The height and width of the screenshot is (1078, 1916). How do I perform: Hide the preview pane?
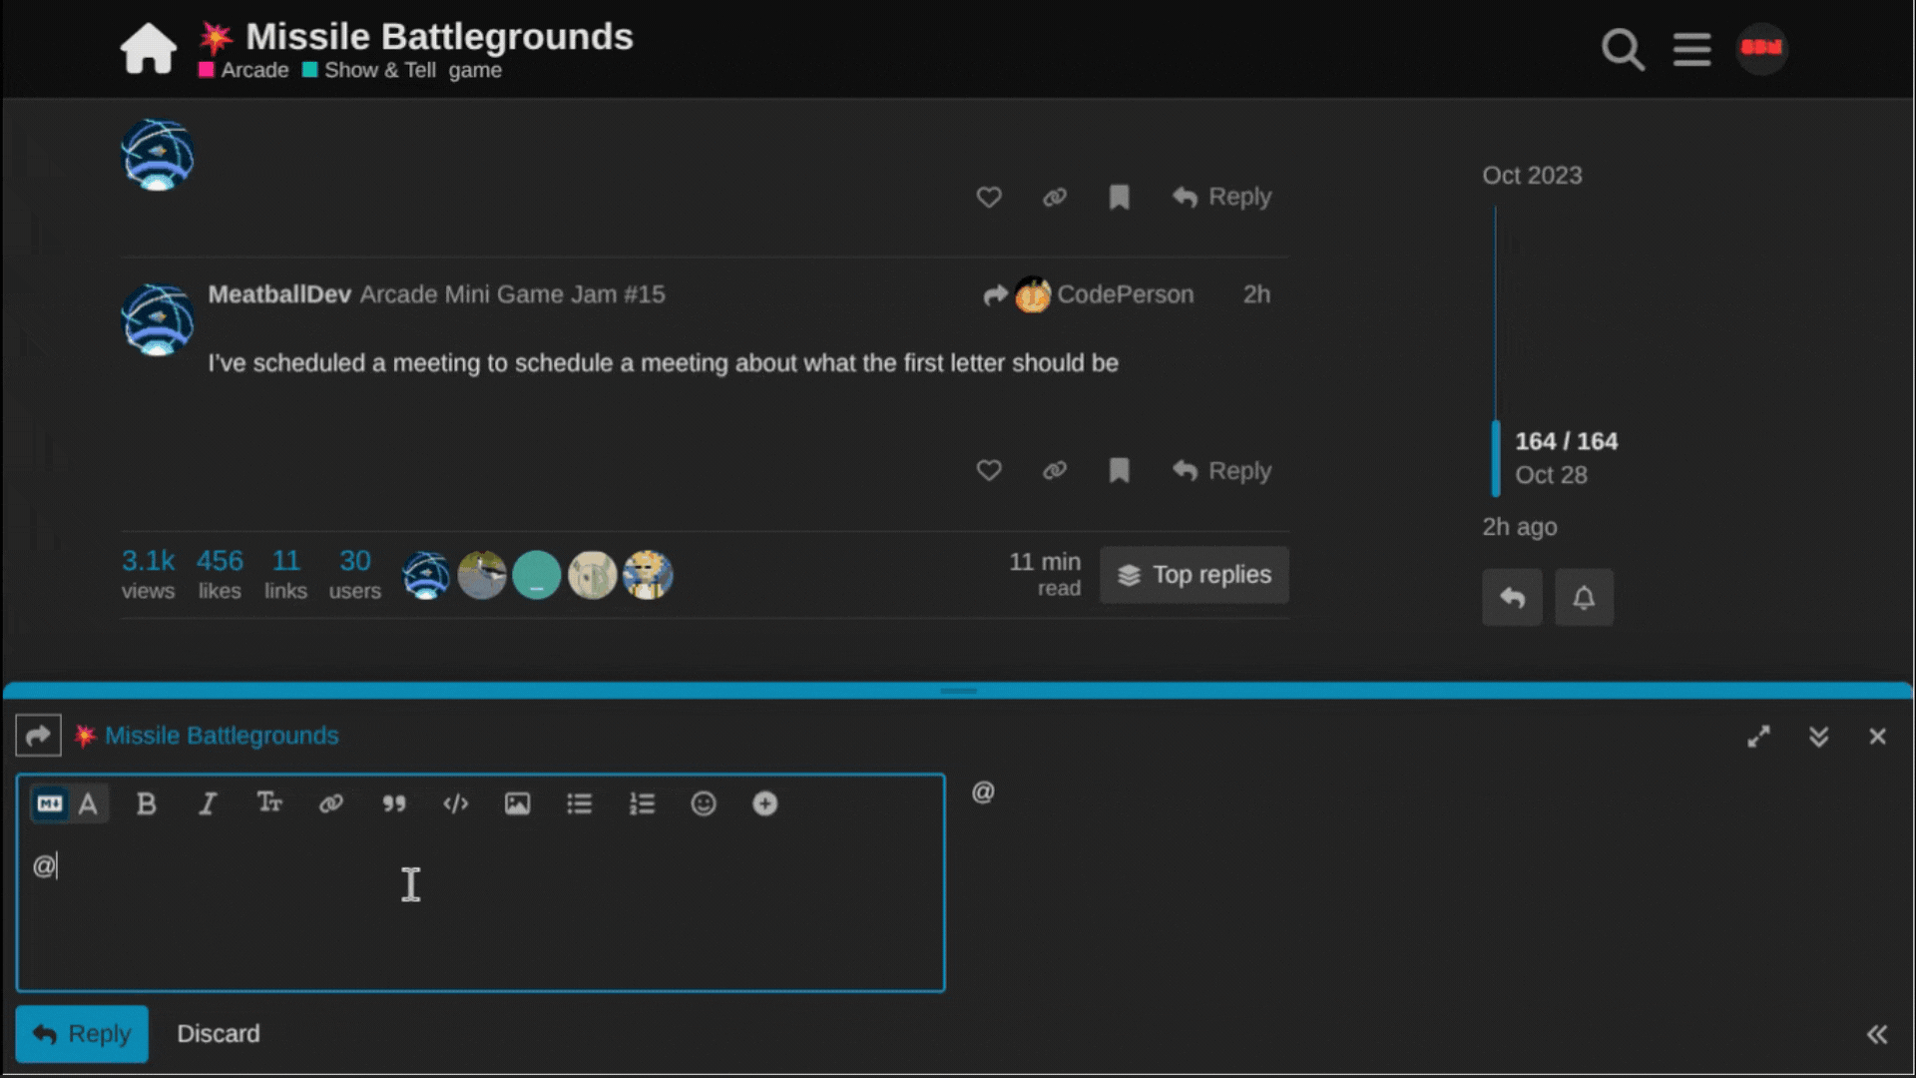coord(1876,1034)
